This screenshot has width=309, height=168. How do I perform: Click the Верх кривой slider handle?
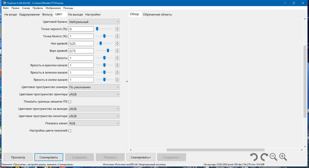(108, 51)
